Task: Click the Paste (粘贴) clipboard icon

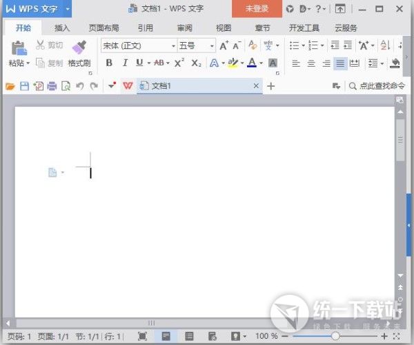Action: coord(19,48)
